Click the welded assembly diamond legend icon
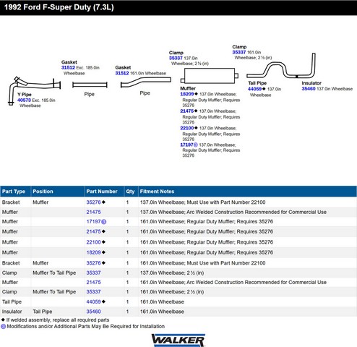Image resolution: width=357 pixels, height=347 pixels. (x=3, y=320)
